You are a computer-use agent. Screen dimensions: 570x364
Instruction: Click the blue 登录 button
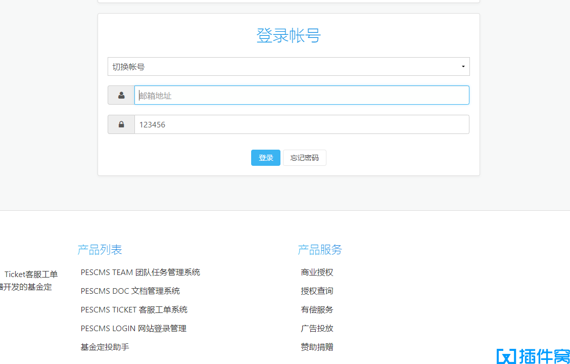266,158
